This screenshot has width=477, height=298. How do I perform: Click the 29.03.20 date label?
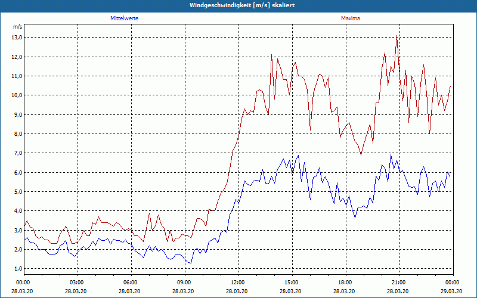(451, 291)
